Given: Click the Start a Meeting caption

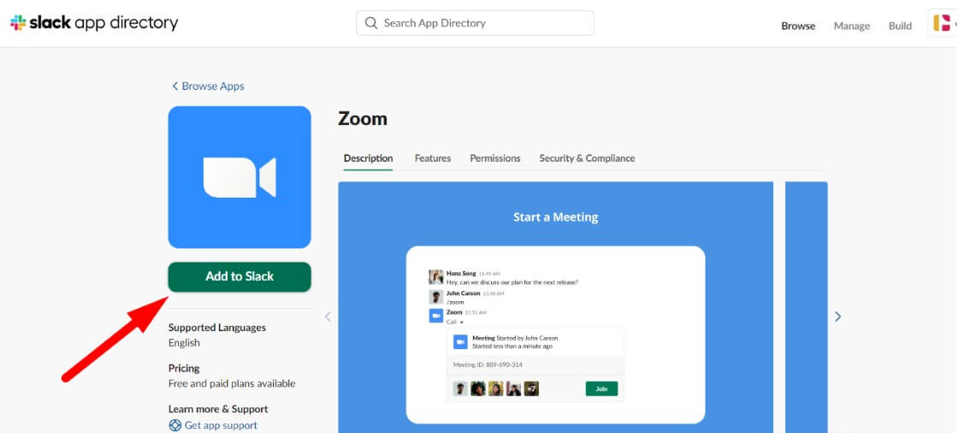Looking at the screenshot, I should click(555, 217).
